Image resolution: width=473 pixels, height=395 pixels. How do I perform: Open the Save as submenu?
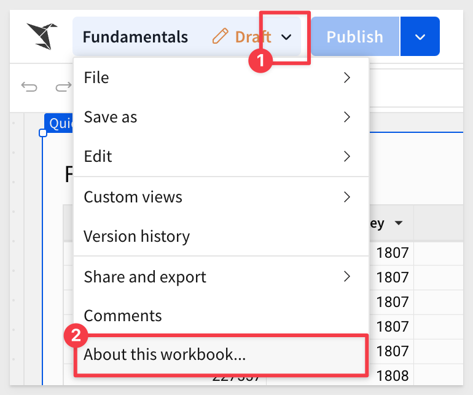221,117
